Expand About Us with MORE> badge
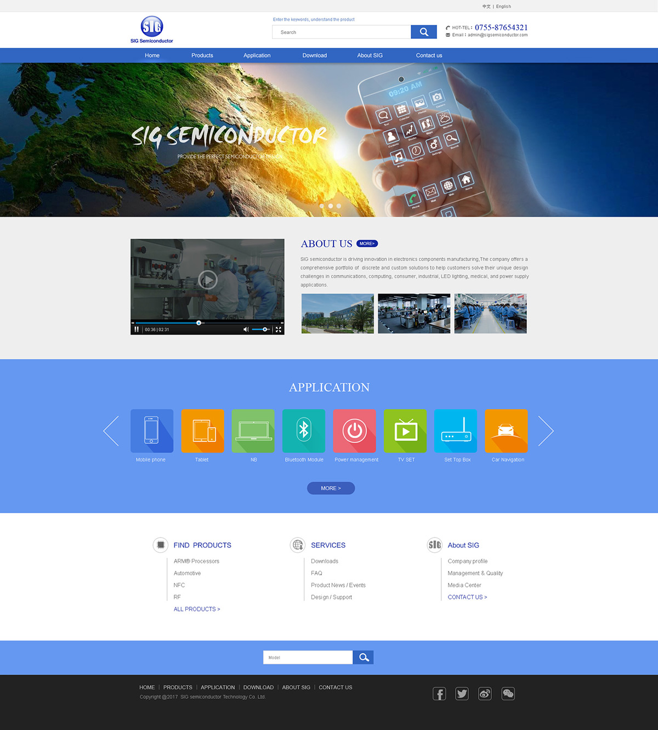658x730 pixels. click(x=367, y=244)
